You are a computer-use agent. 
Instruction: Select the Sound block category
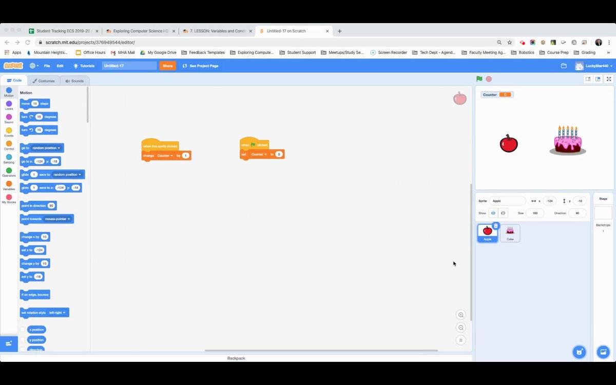point(9,119)
